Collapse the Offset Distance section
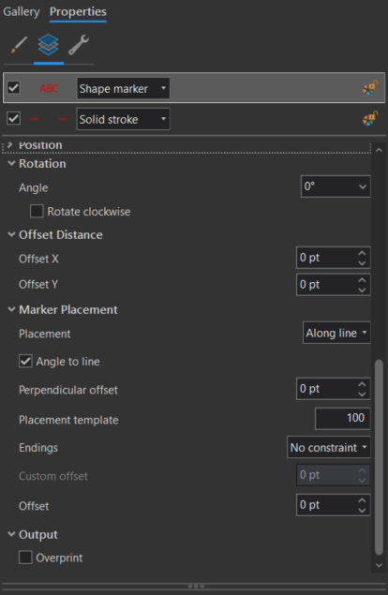 tap(11, 234)
